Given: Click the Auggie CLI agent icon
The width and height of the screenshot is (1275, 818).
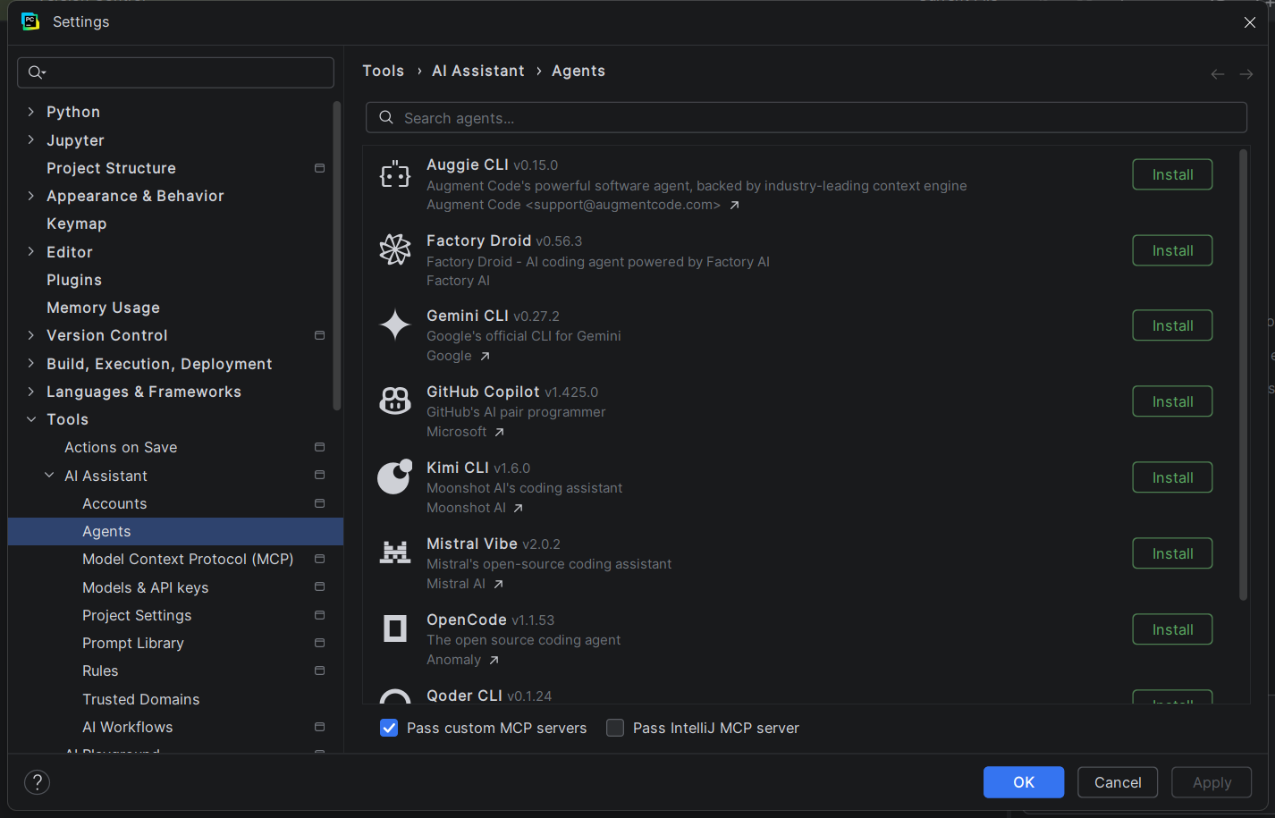Looking at the screenshot, I should click(395, 175).
